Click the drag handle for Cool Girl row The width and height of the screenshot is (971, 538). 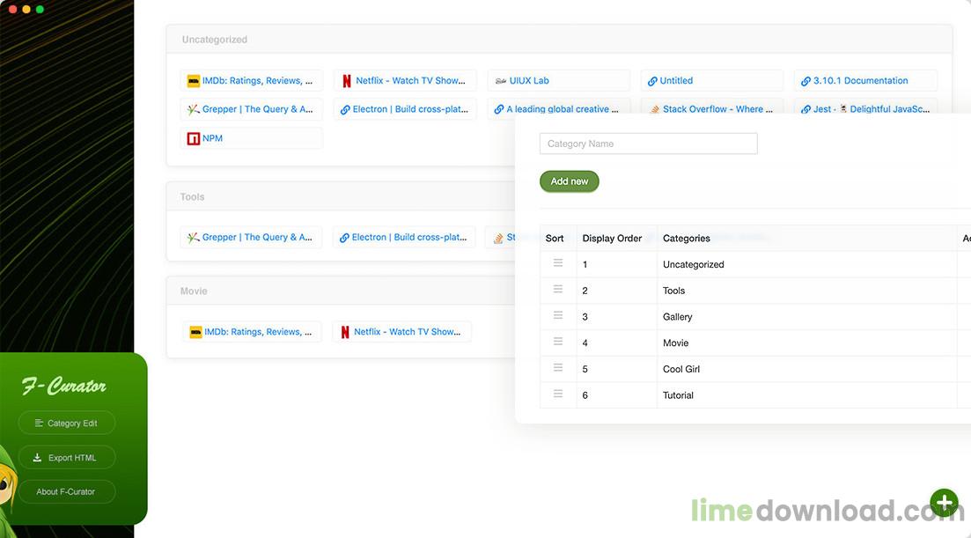tap(558, 368)
